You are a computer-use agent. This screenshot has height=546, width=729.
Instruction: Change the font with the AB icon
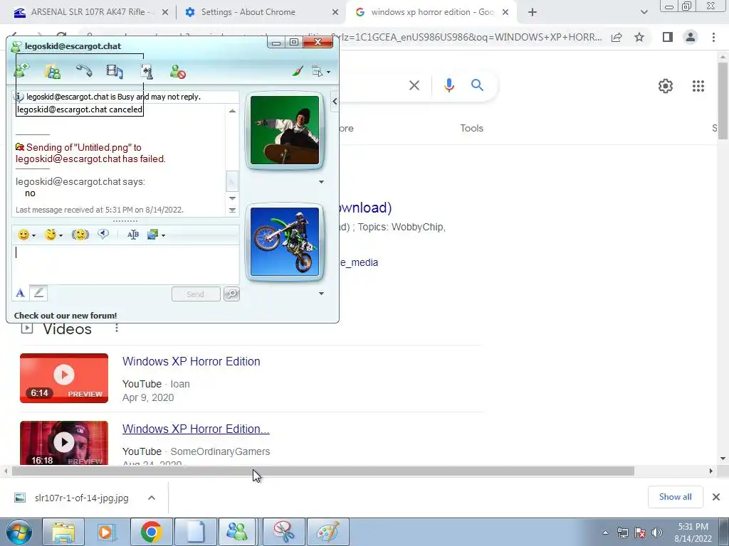pos(133,235)
